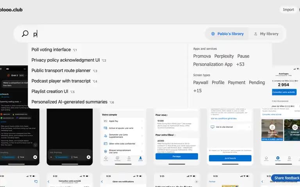Filter by Paywall screen type
The height and width of the screenshot is (187, 300).
(200, 83)
